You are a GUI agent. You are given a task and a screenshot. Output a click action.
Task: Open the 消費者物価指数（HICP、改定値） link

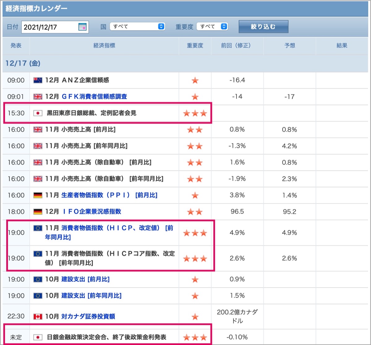[x=109, y=233]
